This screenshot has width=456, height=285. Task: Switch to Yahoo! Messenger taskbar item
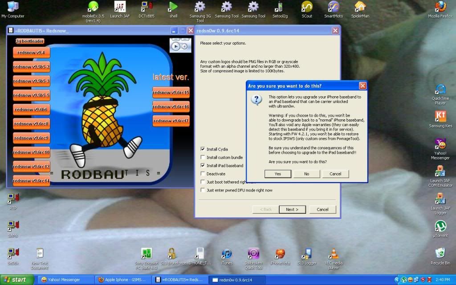tap(65, 280)
